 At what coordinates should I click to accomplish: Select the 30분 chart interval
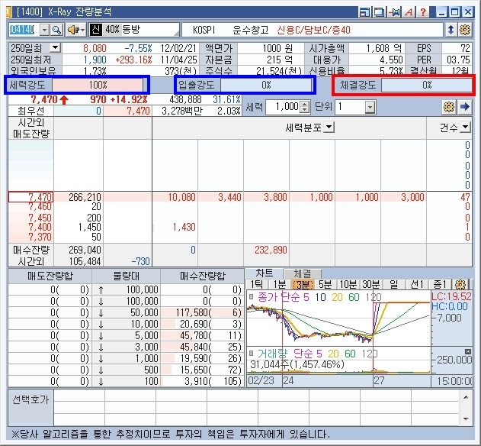point(371,284)
